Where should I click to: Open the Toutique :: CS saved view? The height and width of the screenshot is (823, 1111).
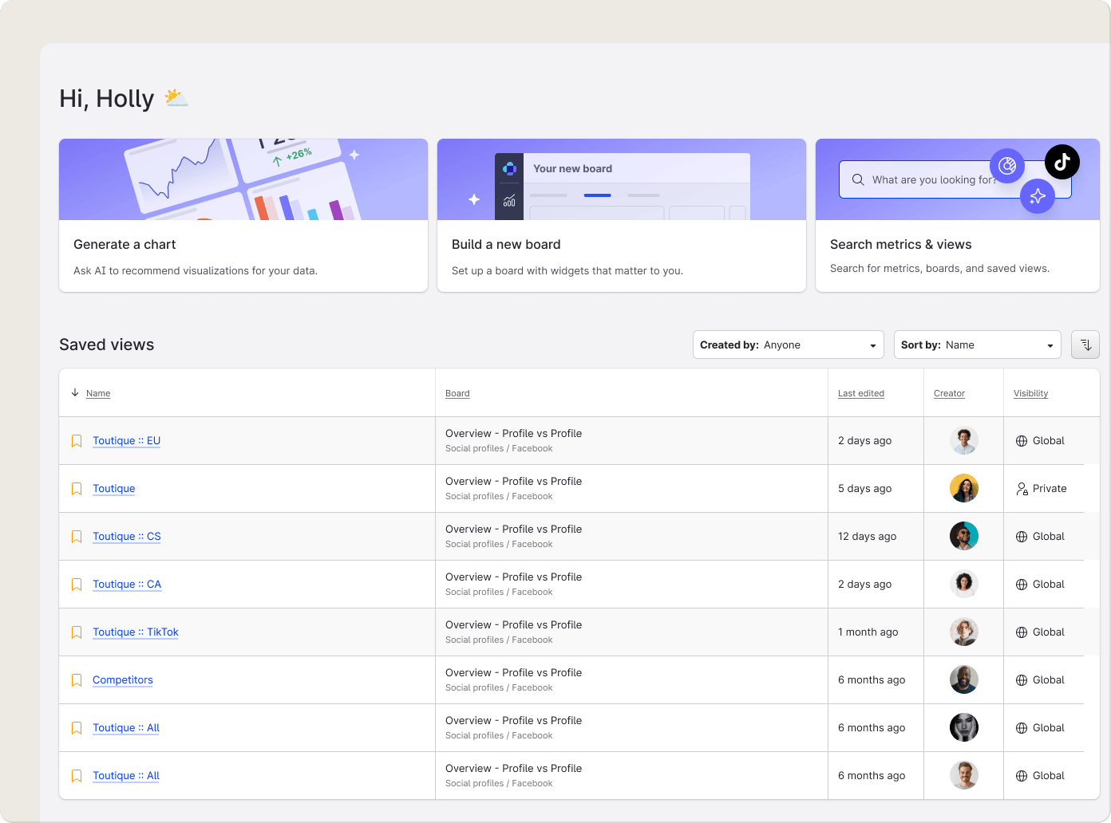tap(126, 537)
